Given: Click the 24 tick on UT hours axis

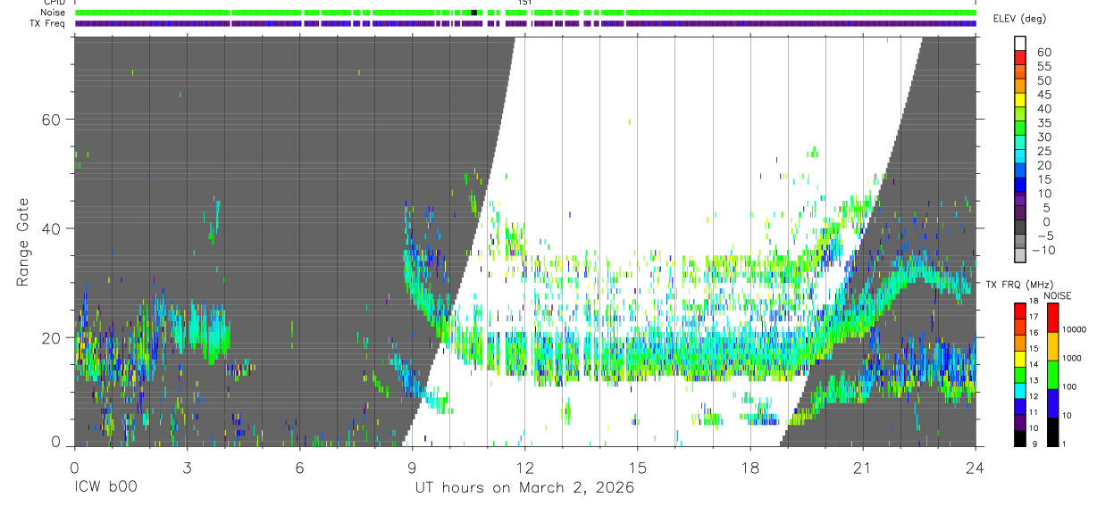Looking at the screenshot, I should coord(976,467).
